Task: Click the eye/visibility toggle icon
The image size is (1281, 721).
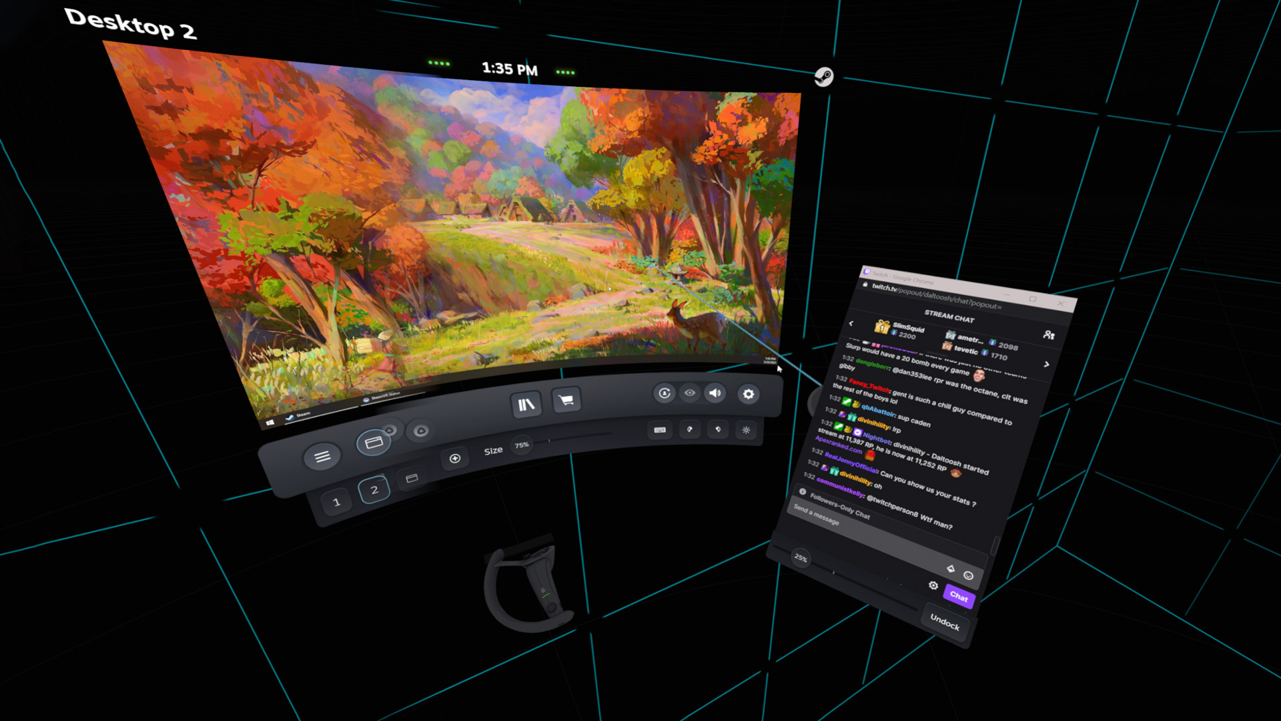Action: coord(689,393)
